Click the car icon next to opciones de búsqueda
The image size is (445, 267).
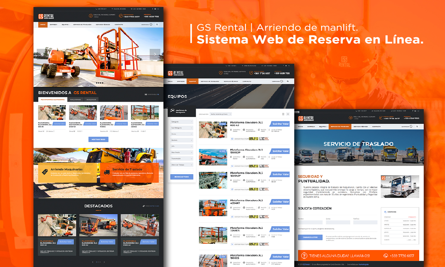[172, 111]
